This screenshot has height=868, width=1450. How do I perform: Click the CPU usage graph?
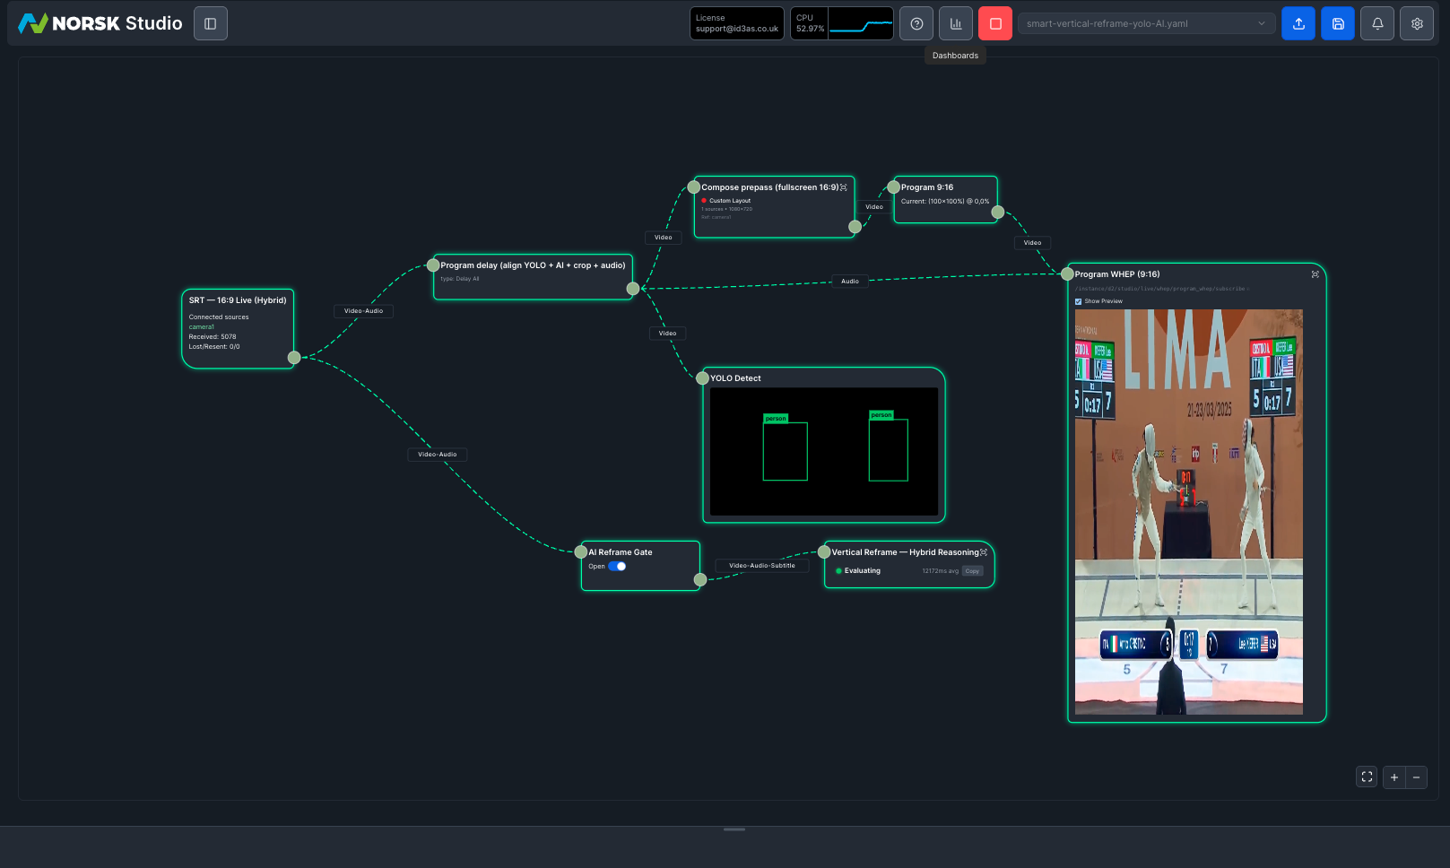click(x=860, y=23)
